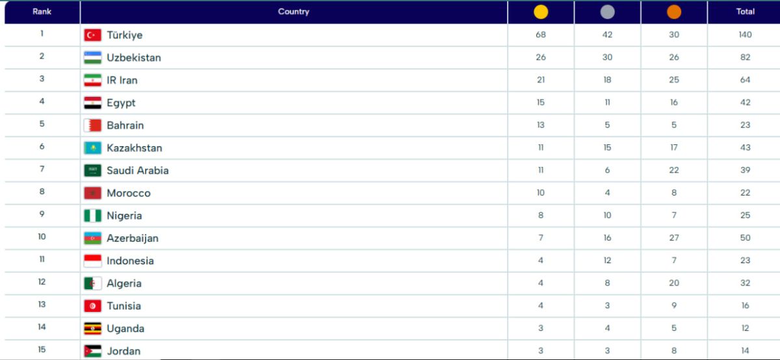Click the Kazakhstan flag icon
780x360 pixels.
(92, 148)
